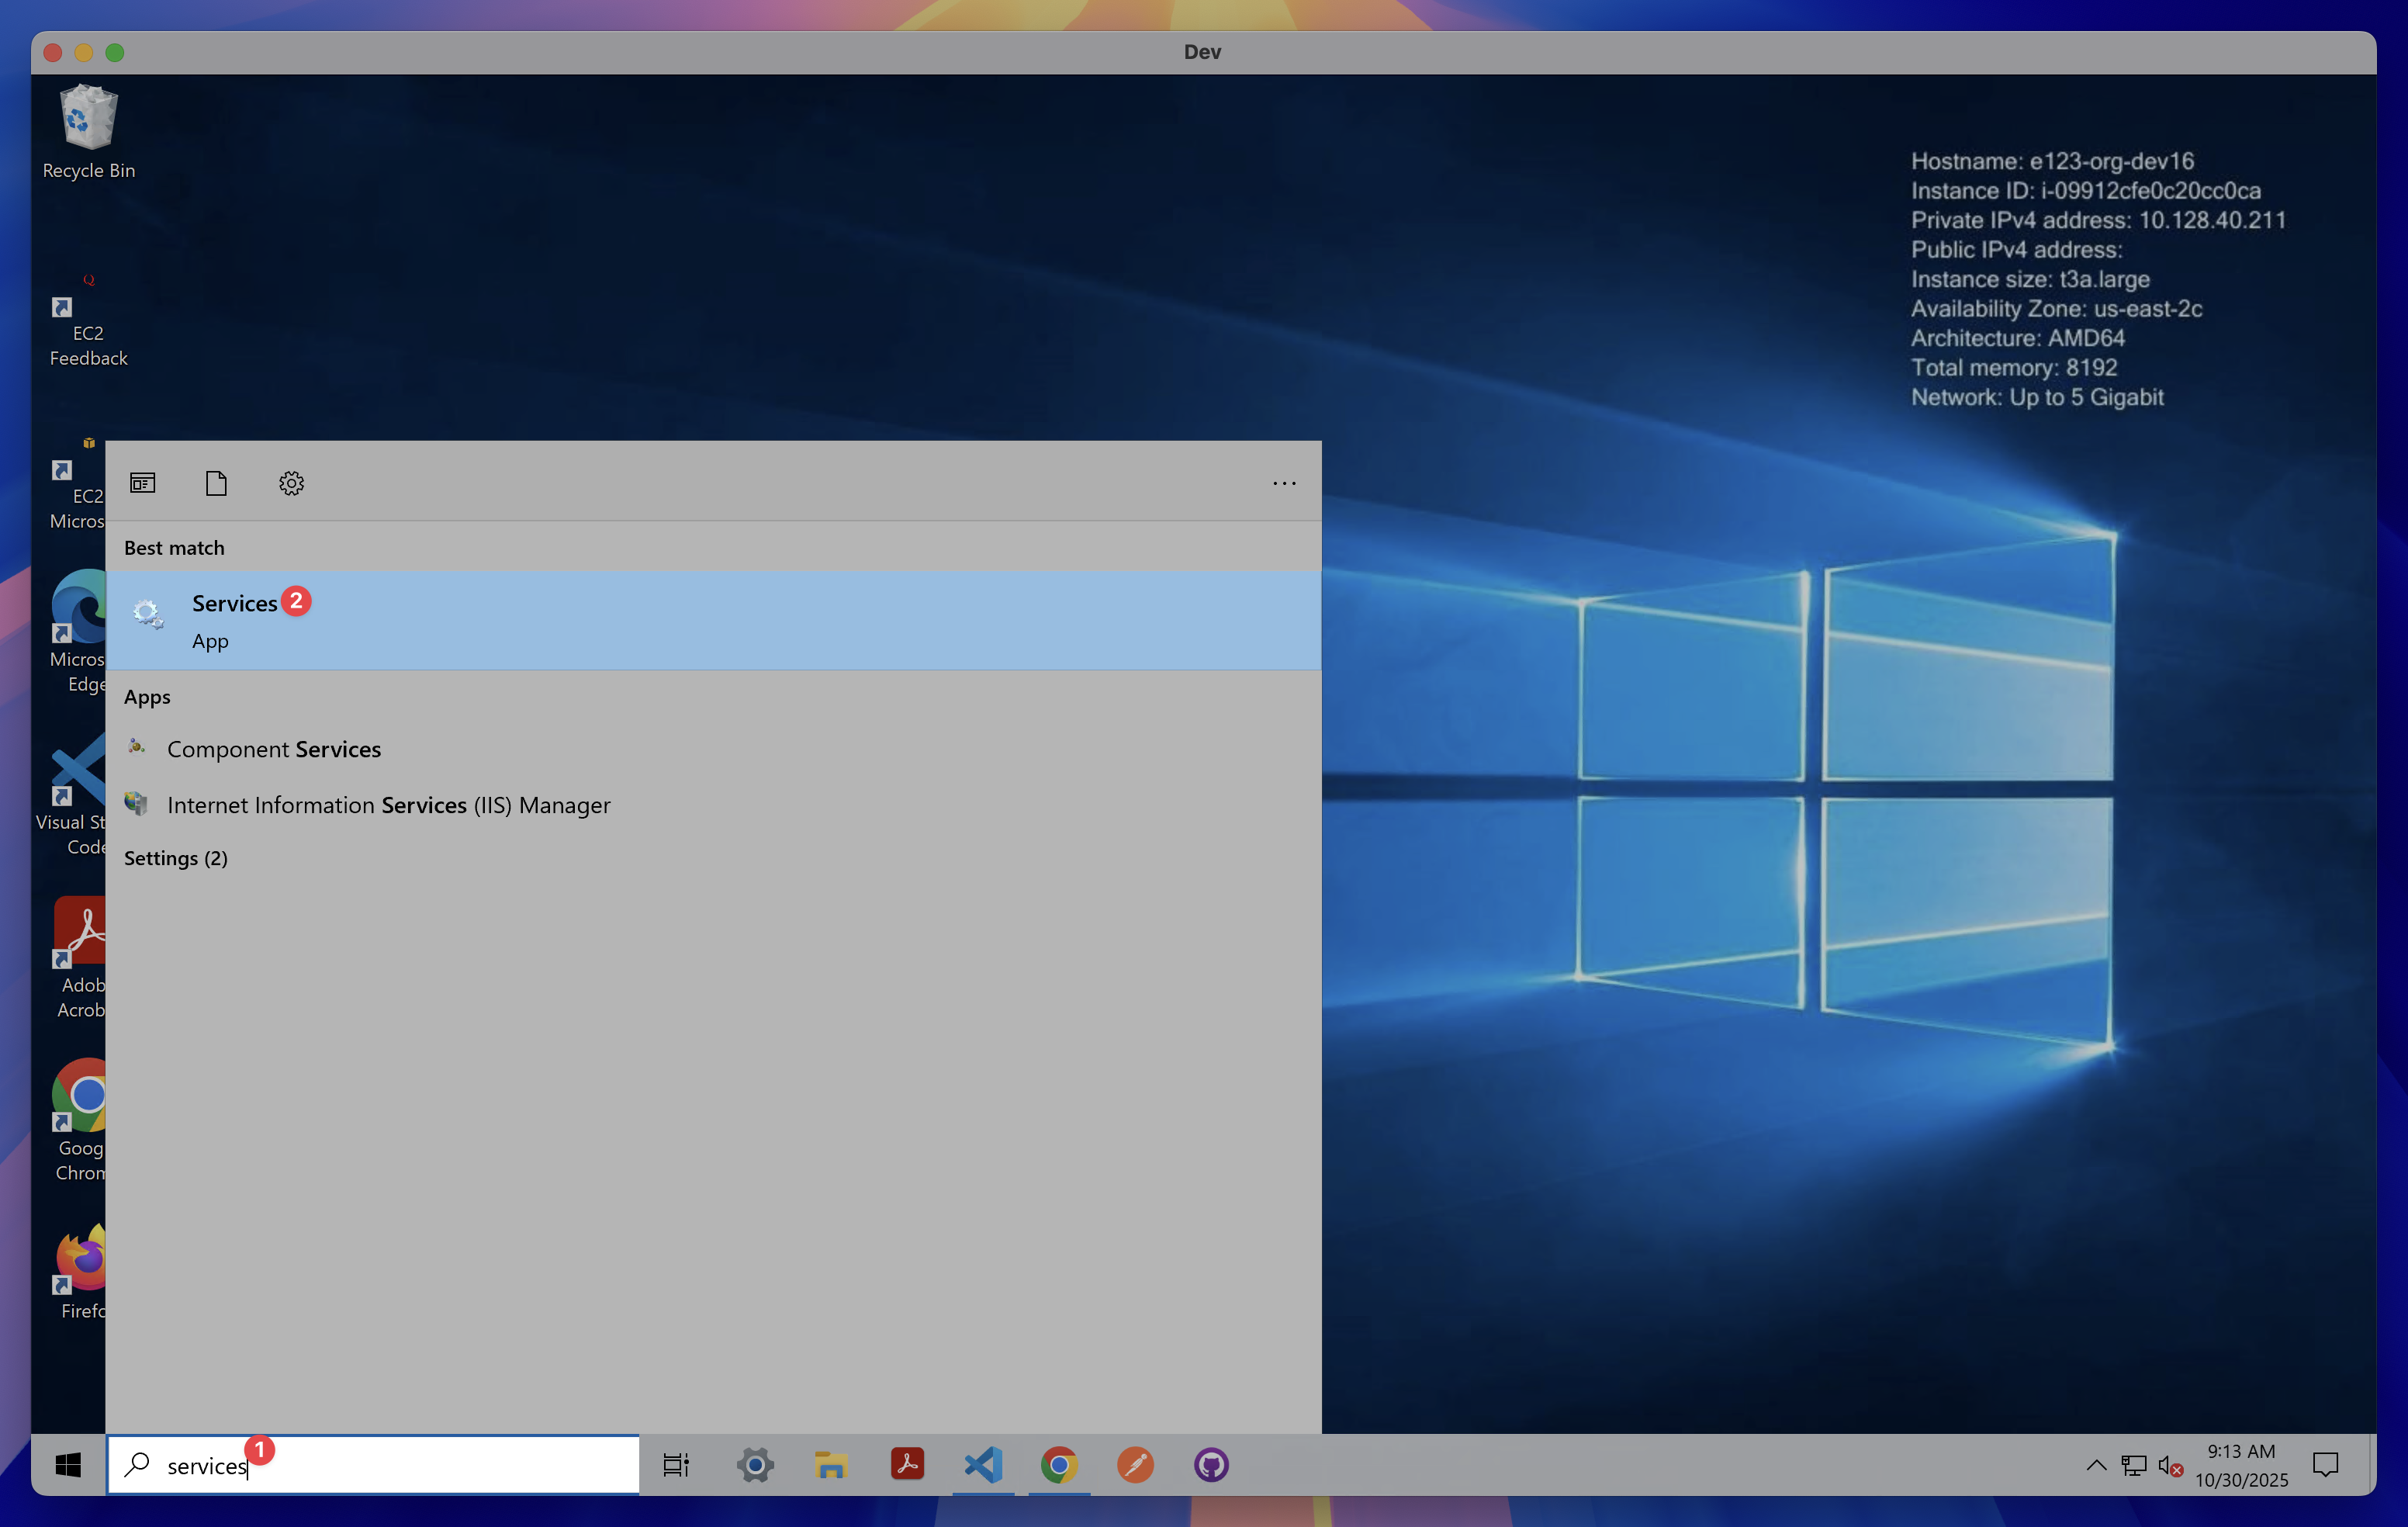This screenshot has height=1527, width=2408.
Task: Open the search panel options menu
Action: tap(1284, 483)
